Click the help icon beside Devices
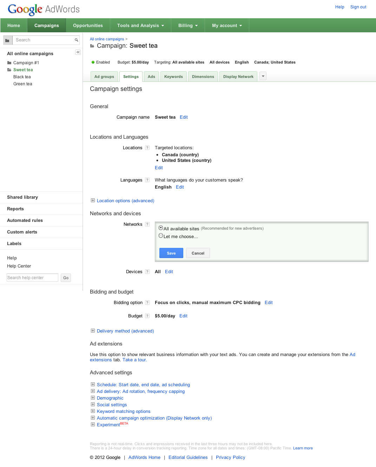 [147, 272]
